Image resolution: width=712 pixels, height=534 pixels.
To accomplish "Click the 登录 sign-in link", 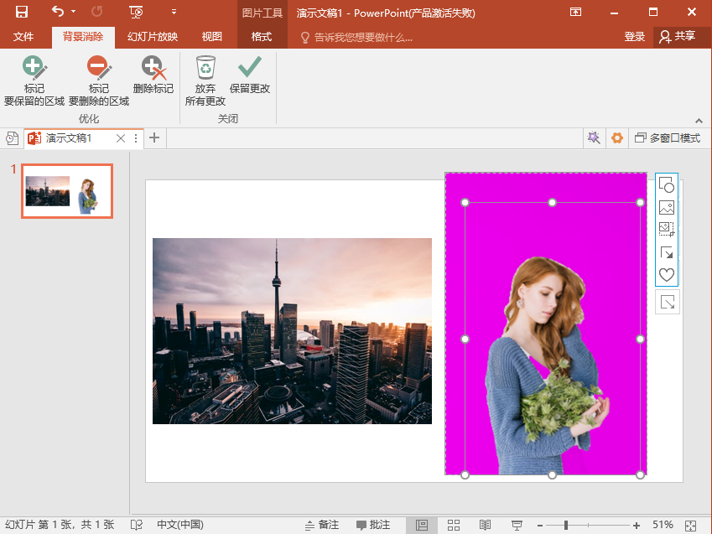I will pos(634,37).
